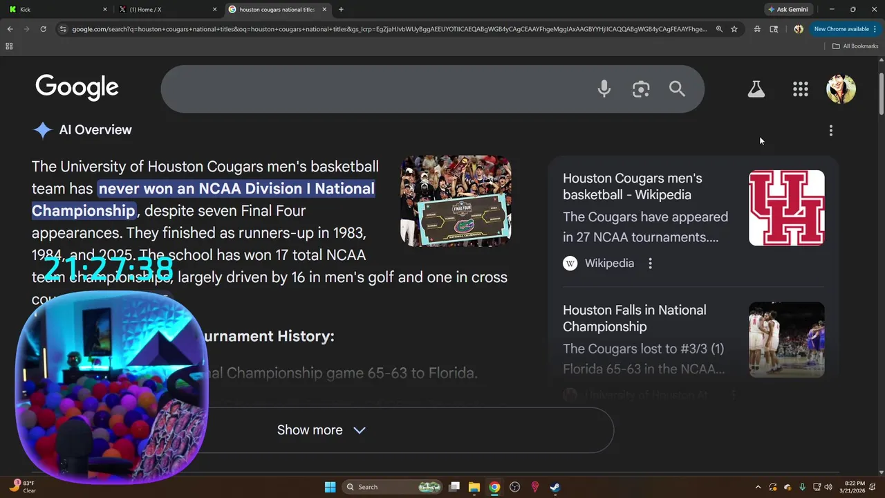This screenshot has height=498, width=885.
Task: Close the Kick tab
Action: [x=105, y=10]
